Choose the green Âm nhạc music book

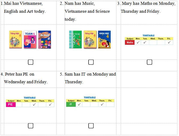(x=76, y=40)
